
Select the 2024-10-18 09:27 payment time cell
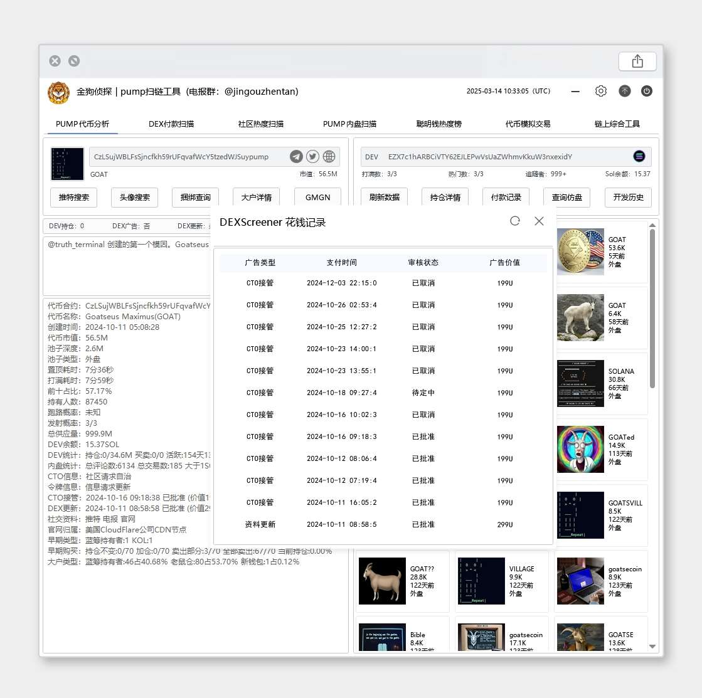tap(342, 393)
